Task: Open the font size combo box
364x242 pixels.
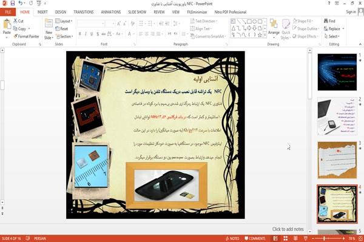Action: [110, 24]
